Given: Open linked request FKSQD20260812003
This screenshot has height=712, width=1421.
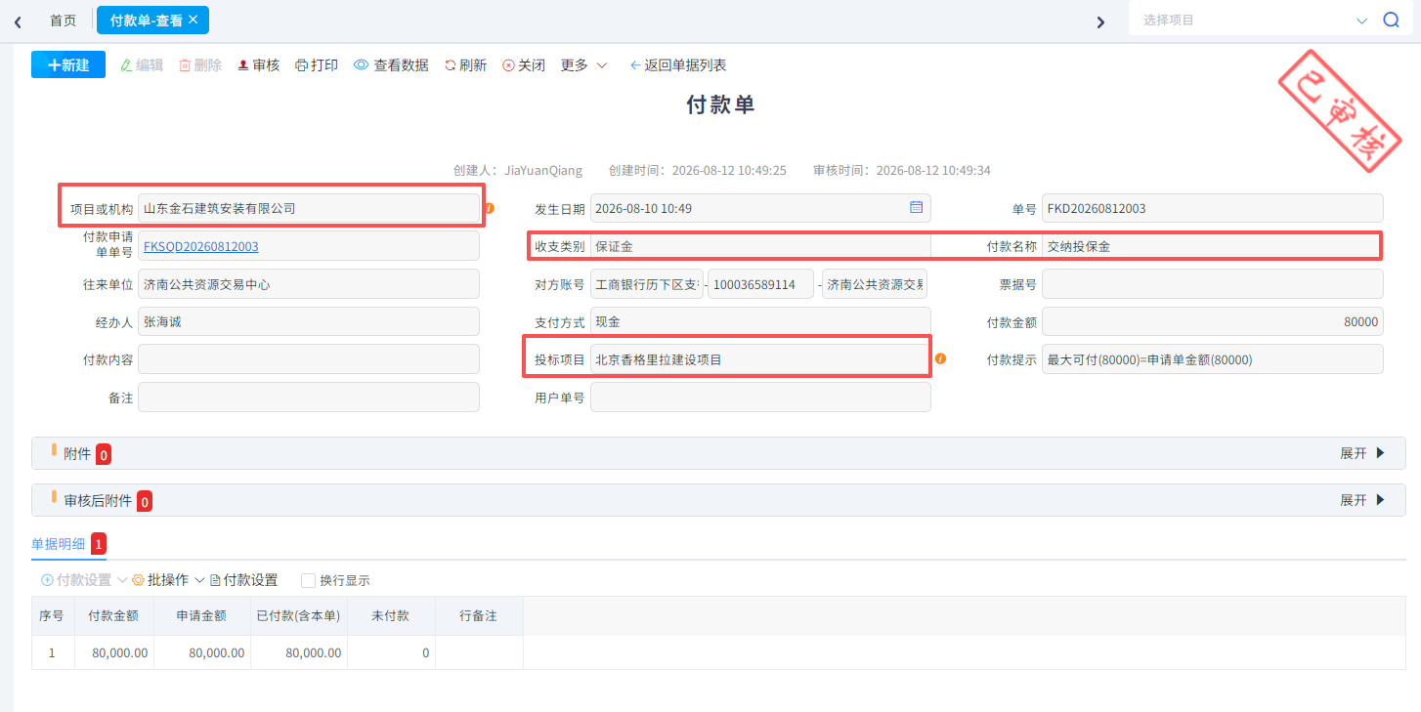Looking at the screenshot, I should (x=201, y=246).
